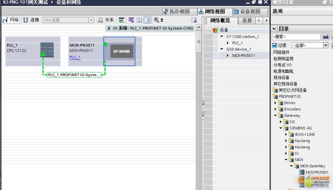Select 检测和监视 catalog entry

click(x=283, y=59)
